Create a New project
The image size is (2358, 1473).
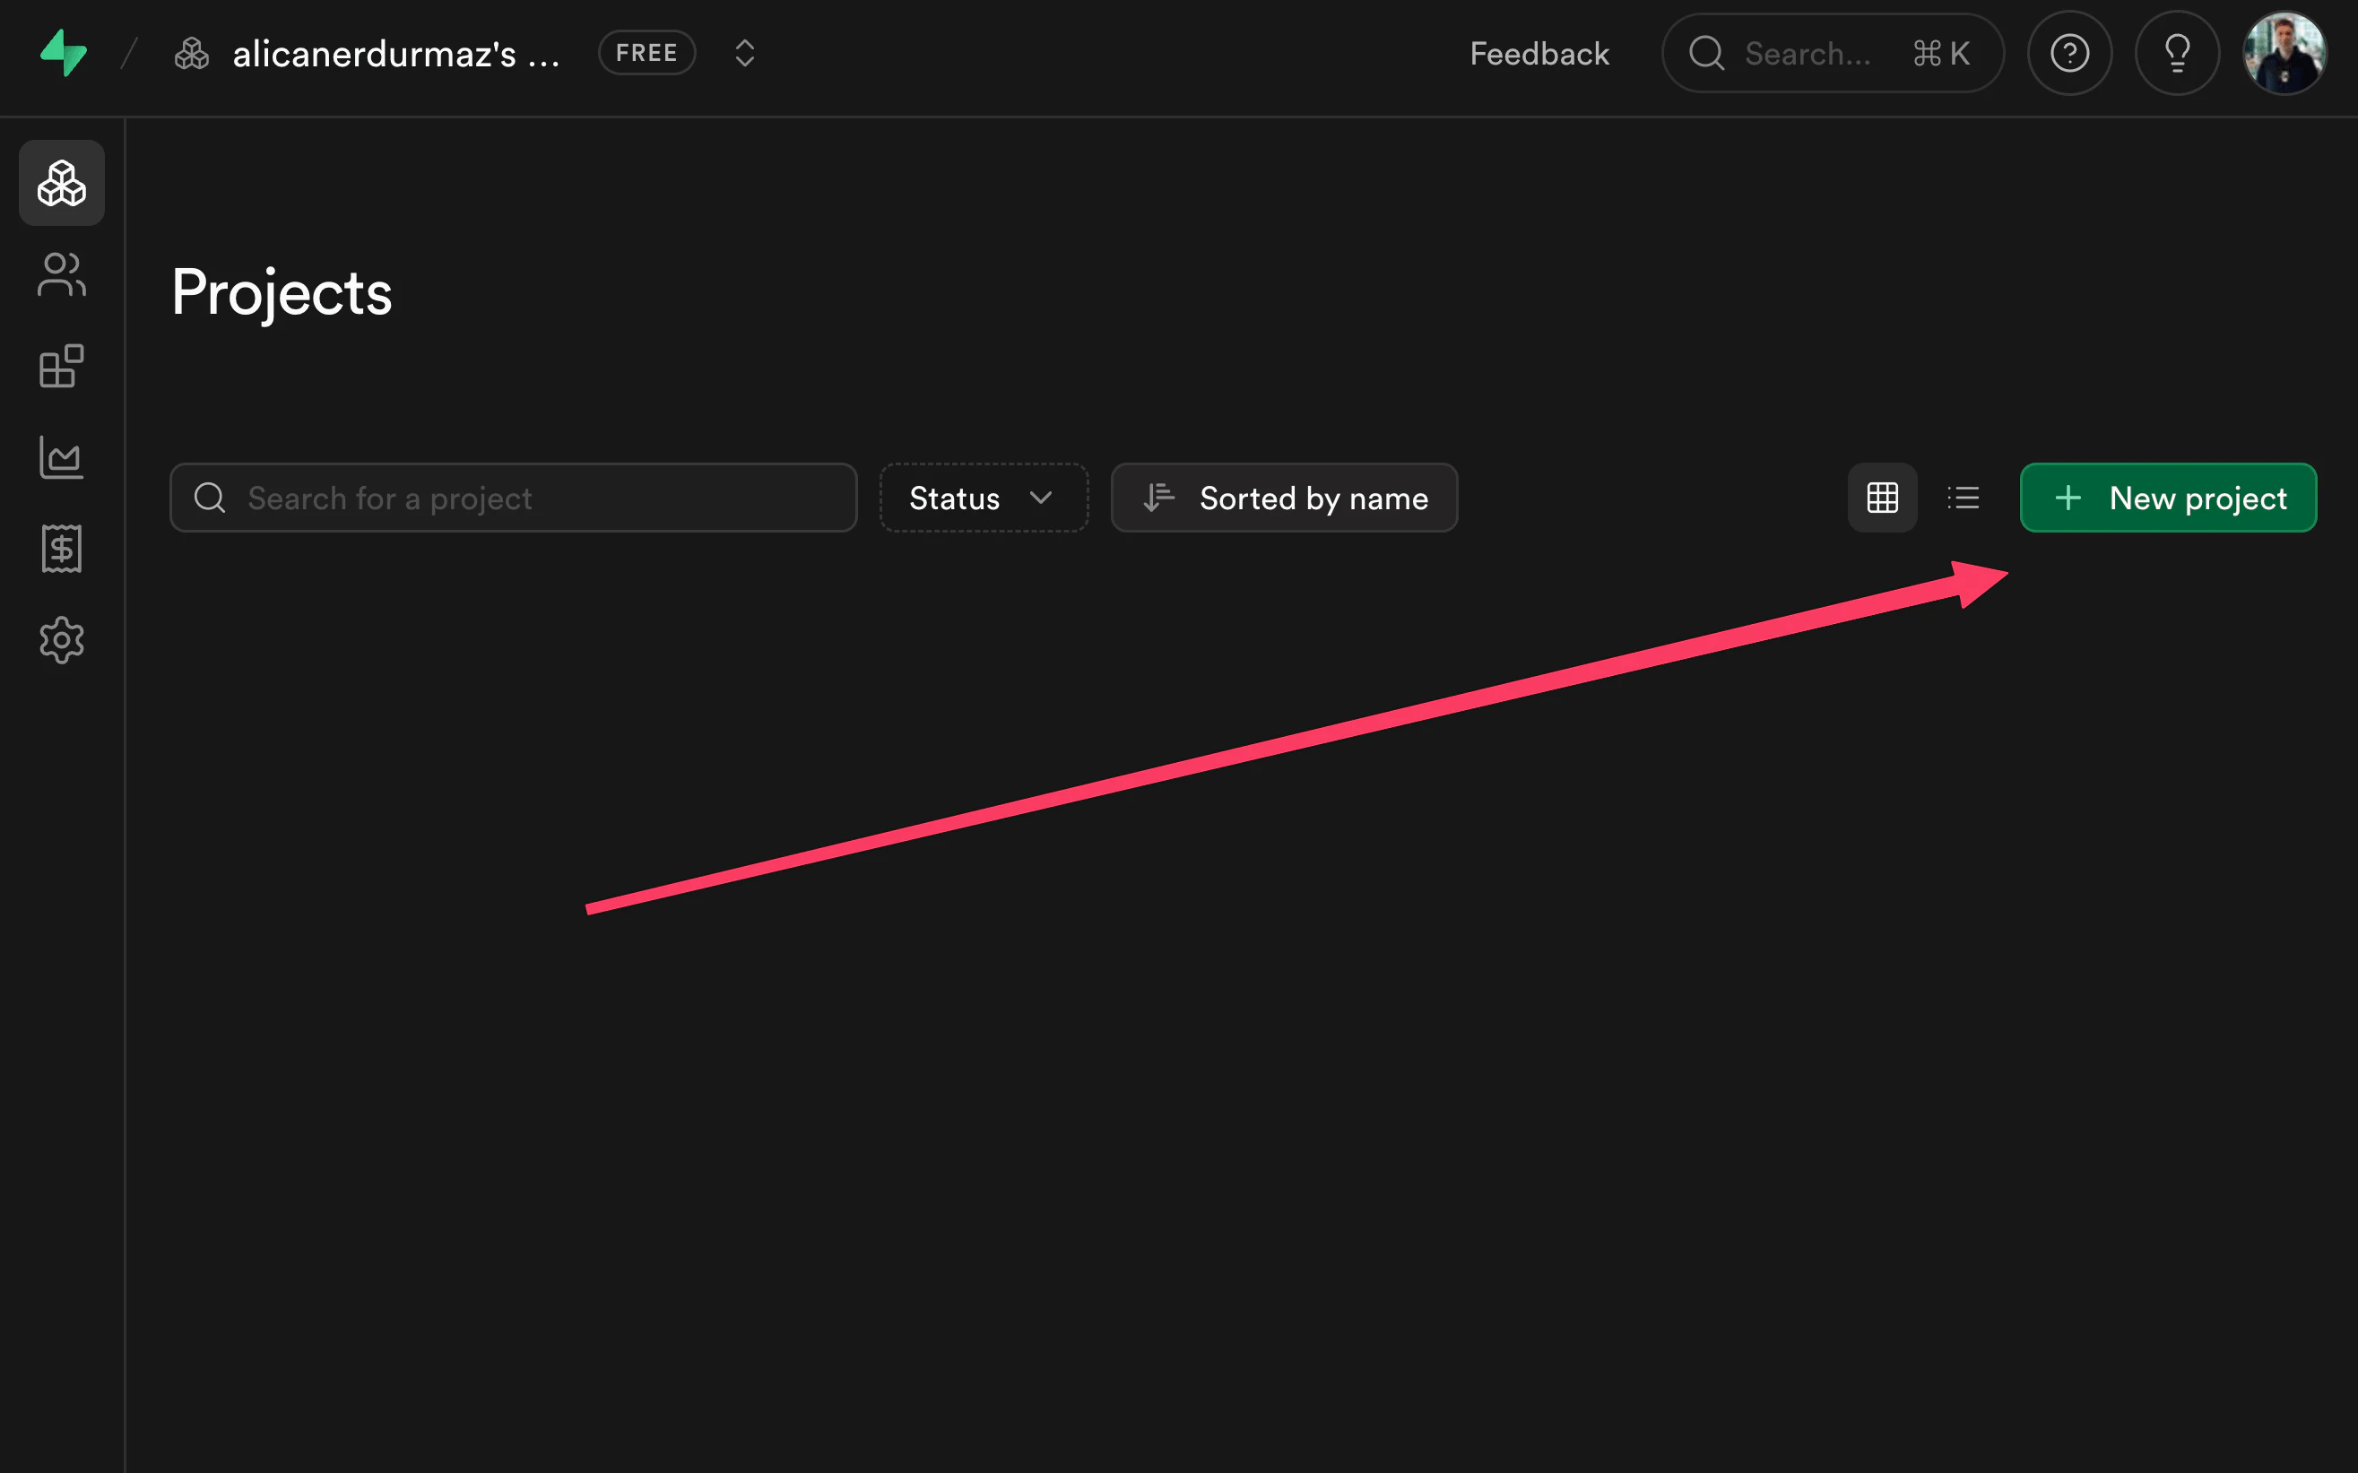click(x=2167, y=498)
